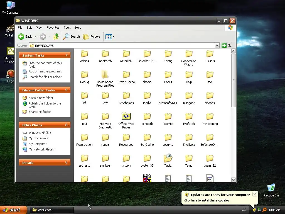Screen dimensions: 285x214
Task: Open the Recycle Bin desktop icon
Action: tap(271, 190)
